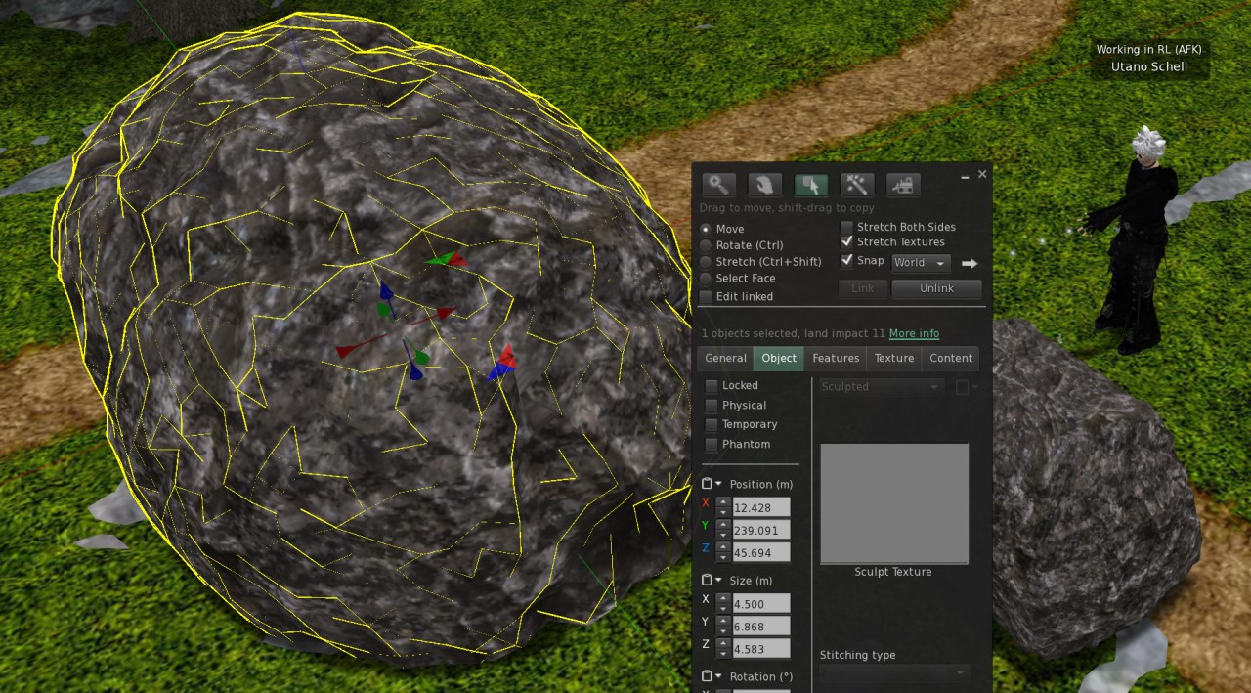The height and width of the screenshot is (693, 1251).
Task: Increase Size Z with the up arrow
Action: (x=723, y=644)
